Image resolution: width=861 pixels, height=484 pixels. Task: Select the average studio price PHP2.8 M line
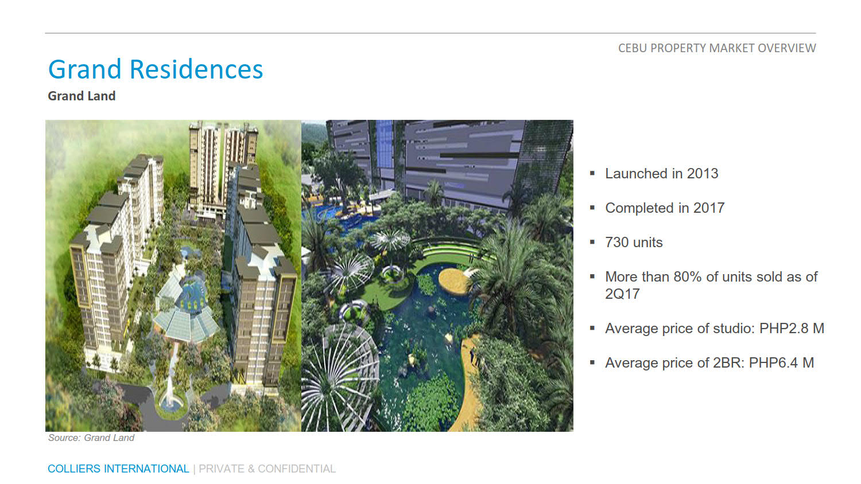tap(714, 329)
